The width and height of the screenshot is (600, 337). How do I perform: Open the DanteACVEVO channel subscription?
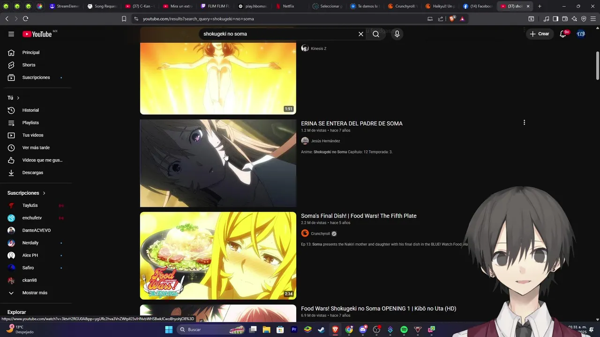pos(36,230)
